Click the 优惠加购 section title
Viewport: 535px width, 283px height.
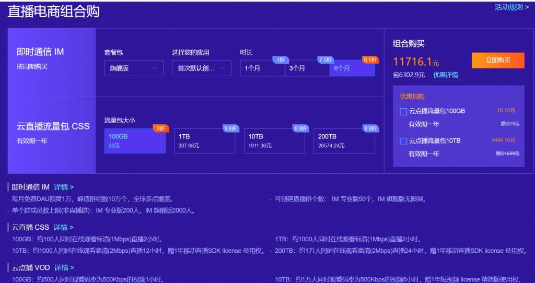tap(412, 97)
